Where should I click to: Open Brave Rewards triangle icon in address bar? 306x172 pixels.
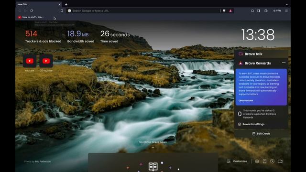pyautogui.click(x=230, y=11)
